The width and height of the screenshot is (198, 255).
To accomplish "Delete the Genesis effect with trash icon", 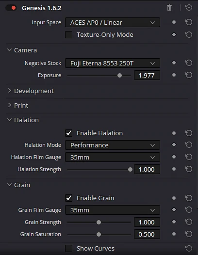I will 169,8.
